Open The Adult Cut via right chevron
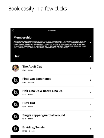The height and width of the screenshot is (138, 104). pos(90,68)
